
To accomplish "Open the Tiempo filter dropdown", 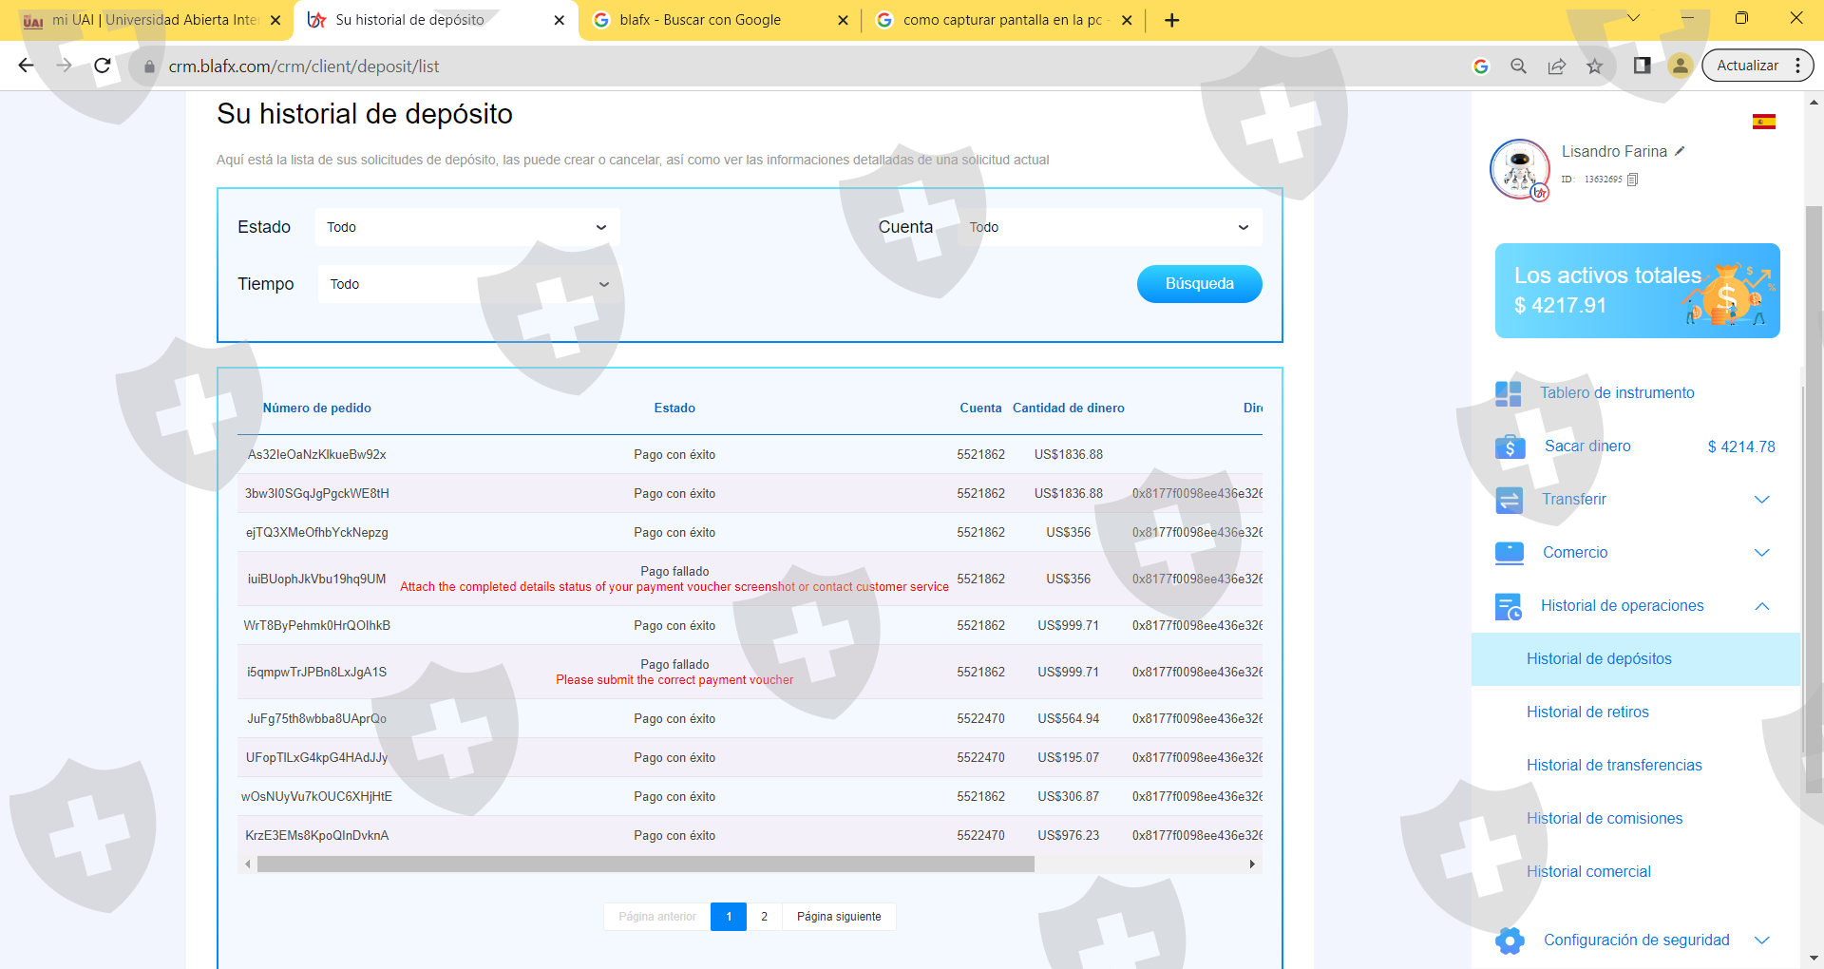I will click(468, 284).
